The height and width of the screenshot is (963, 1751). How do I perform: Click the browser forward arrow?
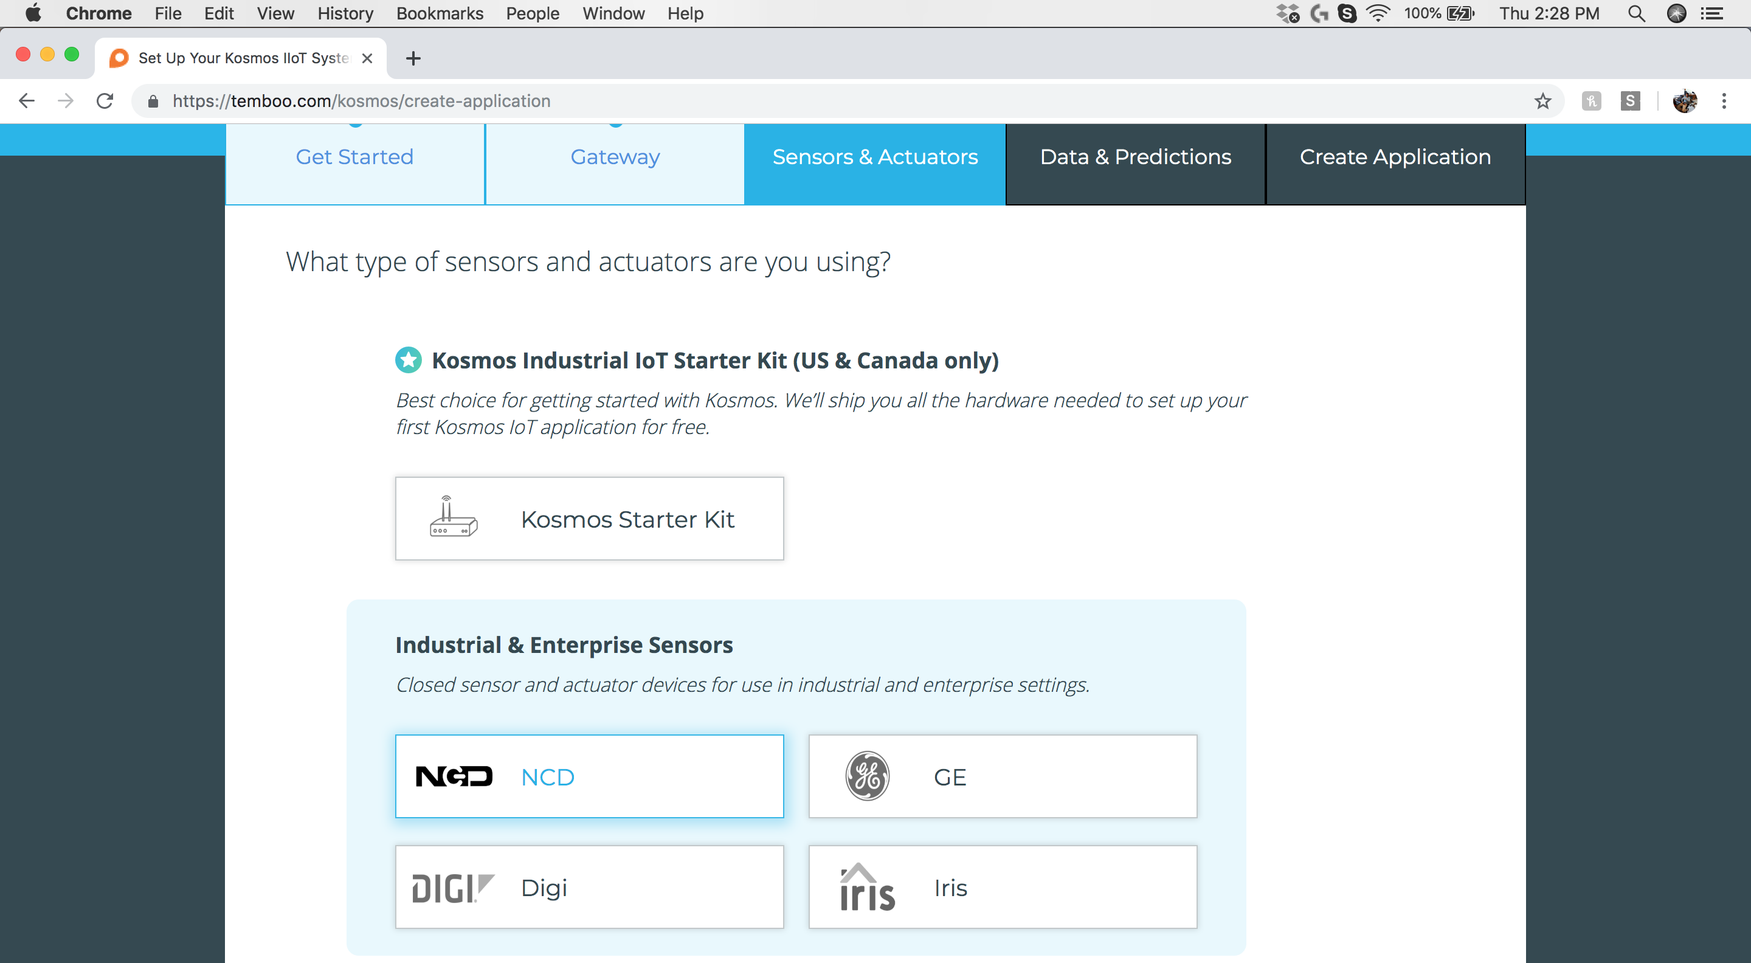pyautogui.click(x=65, y=102)
